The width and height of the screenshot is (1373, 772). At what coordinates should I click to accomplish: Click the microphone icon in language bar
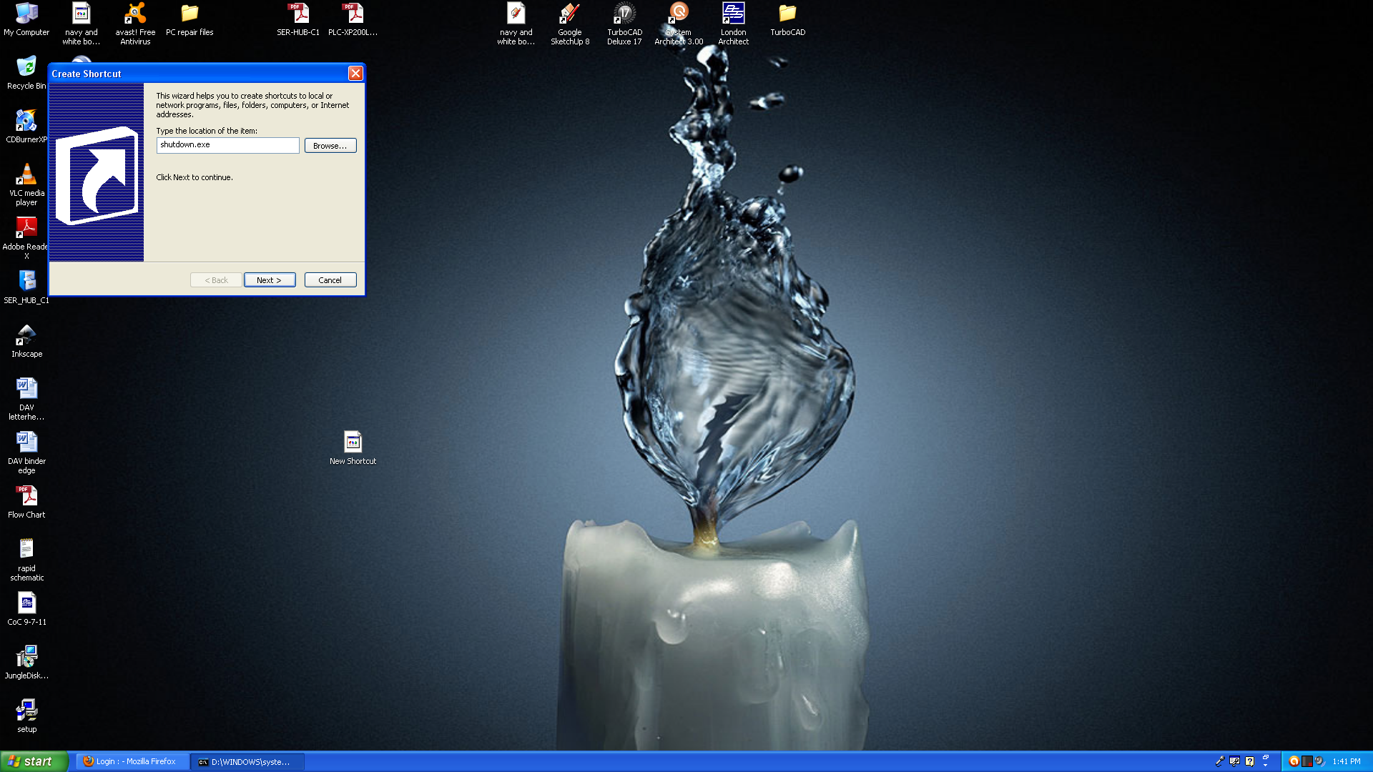coord(1219,761)
